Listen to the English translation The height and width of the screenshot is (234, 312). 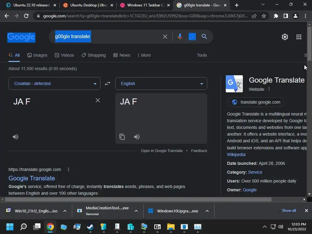click(137, 137)
